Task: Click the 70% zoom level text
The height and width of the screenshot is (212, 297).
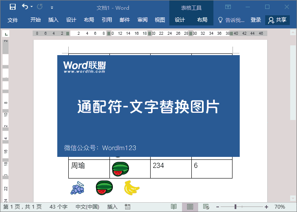Action: [280, 207]
